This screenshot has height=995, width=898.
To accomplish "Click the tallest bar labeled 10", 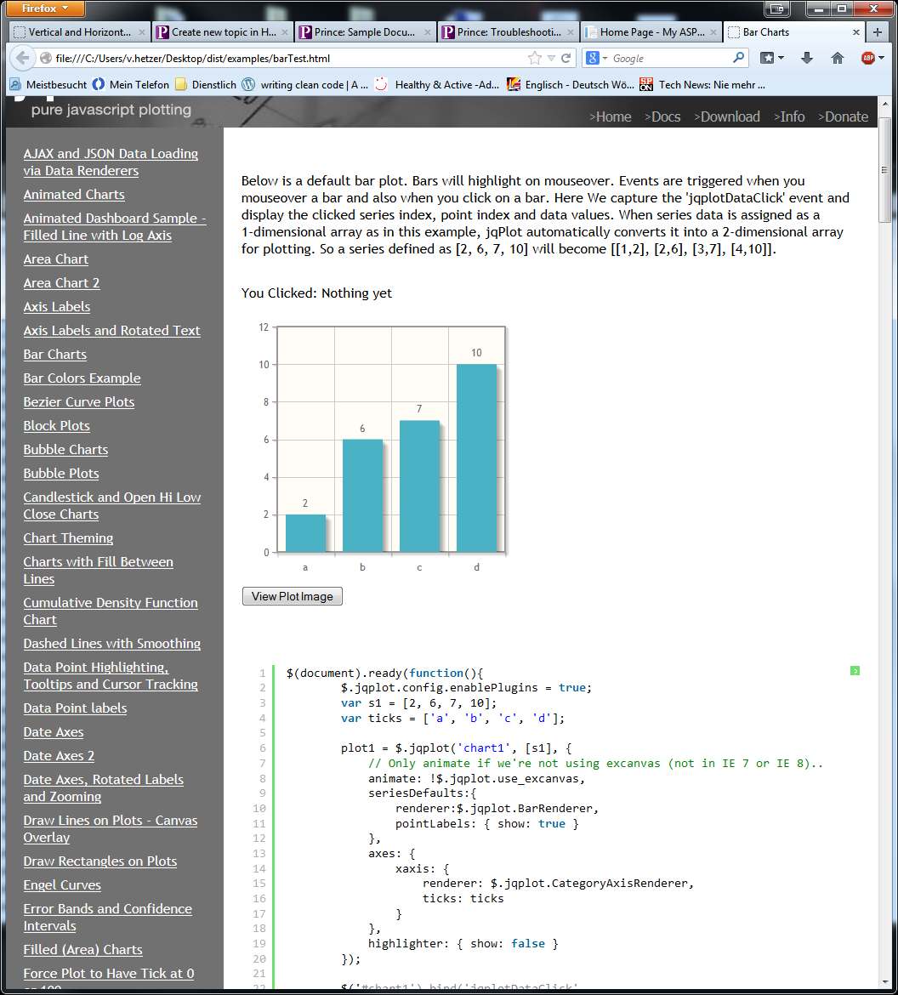I will pos(475,458).
